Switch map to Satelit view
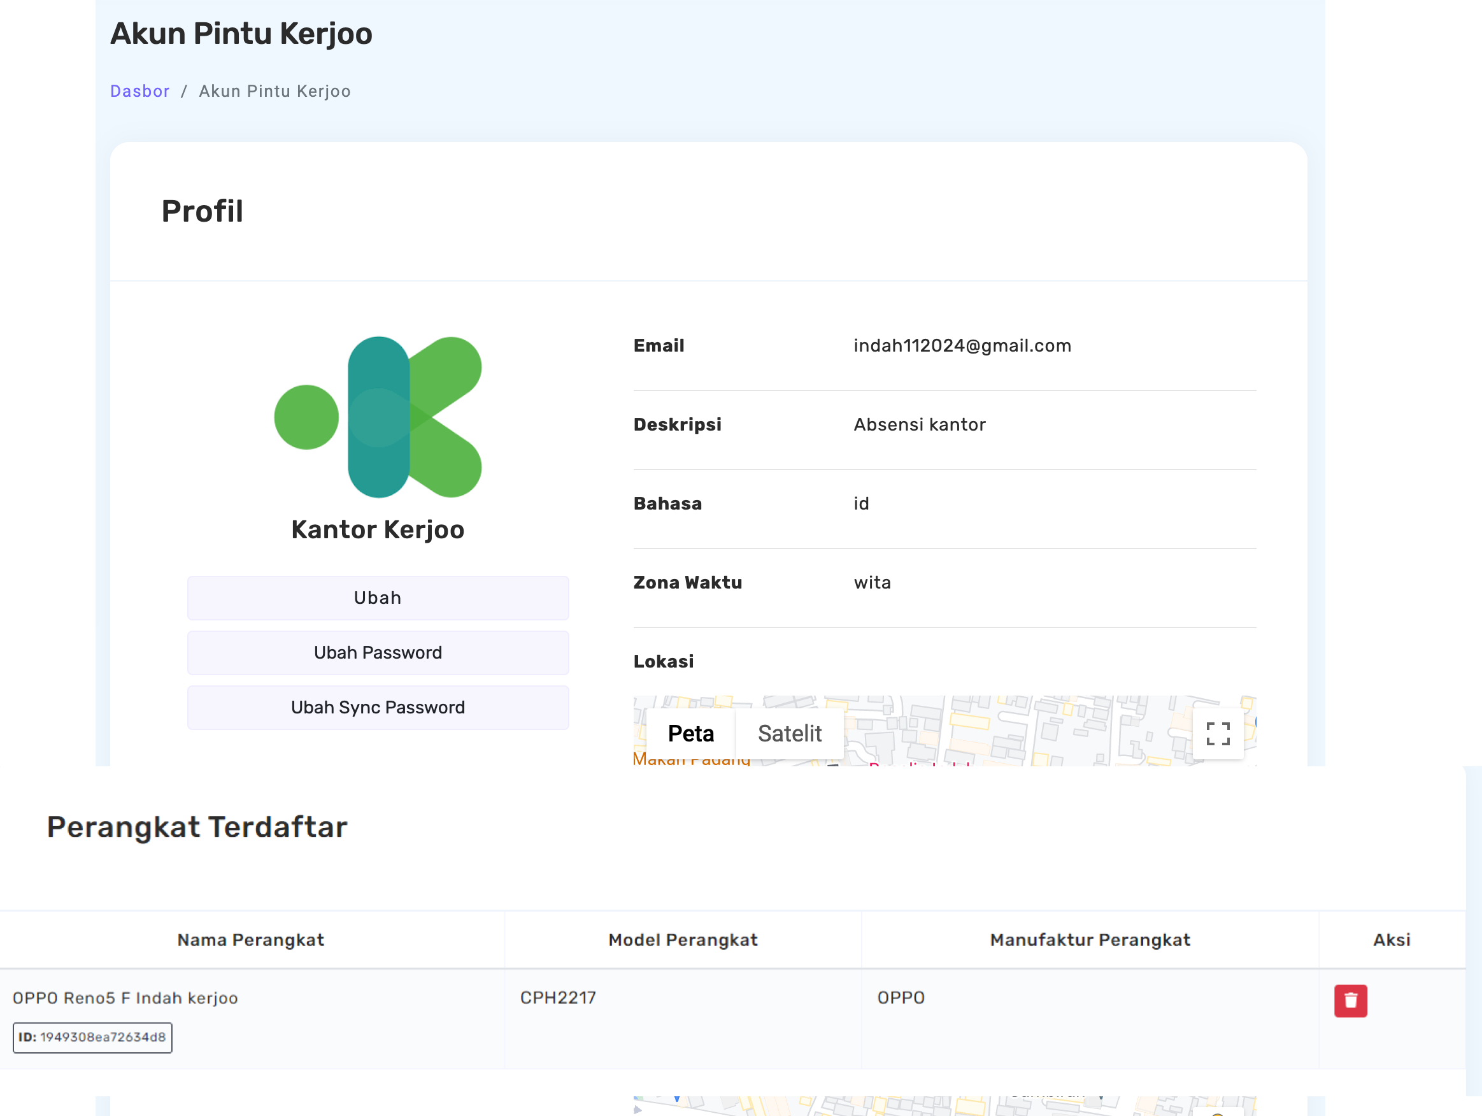1482x1116 pixels. [x=789, y=733]
